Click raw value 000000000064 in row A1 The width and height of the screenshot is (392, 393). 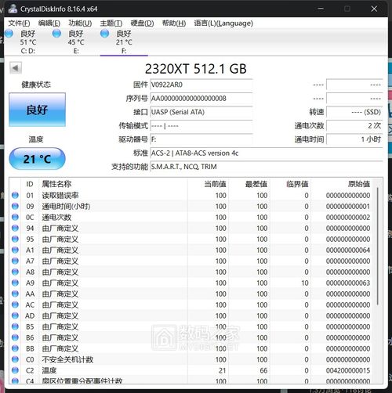(x=348, y=250)
